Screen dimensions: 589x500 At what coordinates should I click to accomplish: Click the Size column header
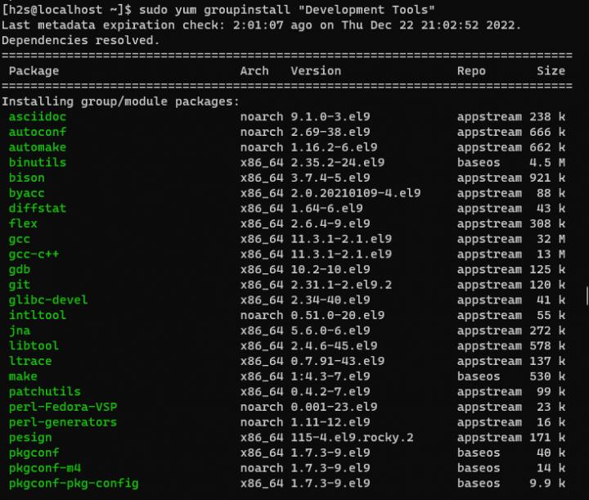click(551, 71)
